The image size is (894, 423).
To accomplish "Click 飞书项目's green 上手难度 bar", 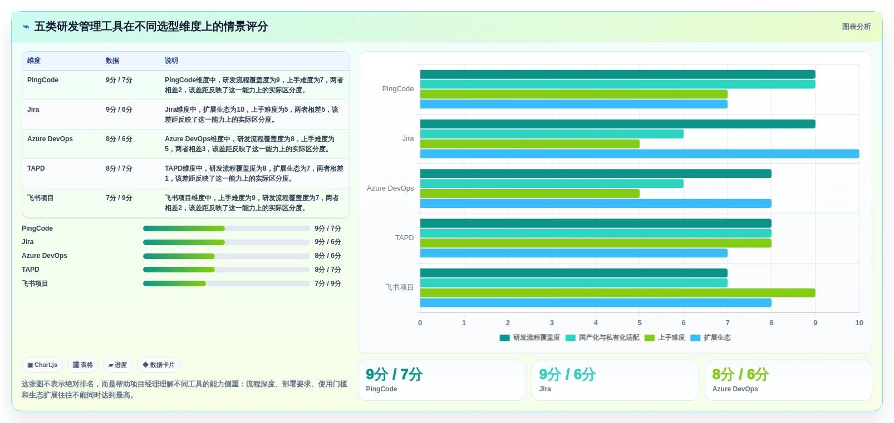I will [618, 293].
